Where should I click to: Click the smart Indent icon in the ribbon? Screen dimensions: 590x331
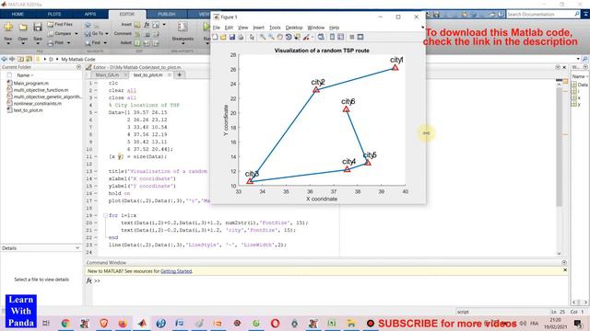tap(137, 43)
